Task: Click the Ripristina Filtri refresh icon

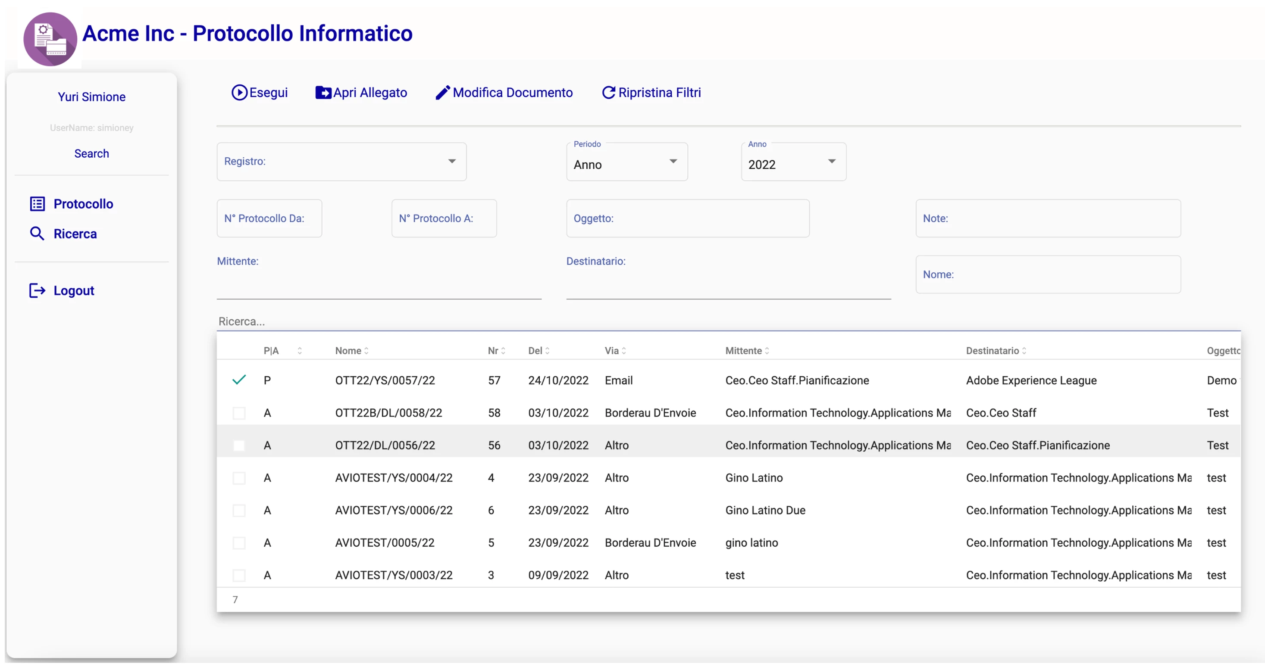Action: coord(608,93)
